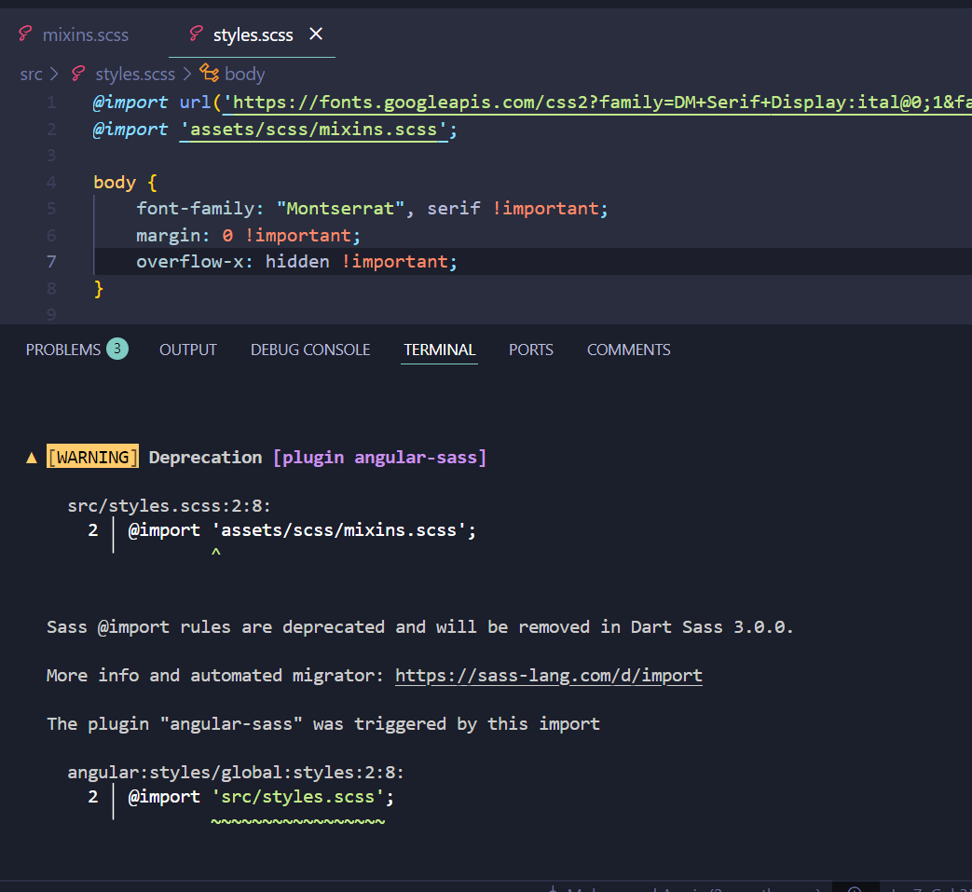The width and height of the screenshot is (972, 892).
Task: Click the Sass file icon in breadcrumbs
Action: pyautogui.click(x=78, y=74)
